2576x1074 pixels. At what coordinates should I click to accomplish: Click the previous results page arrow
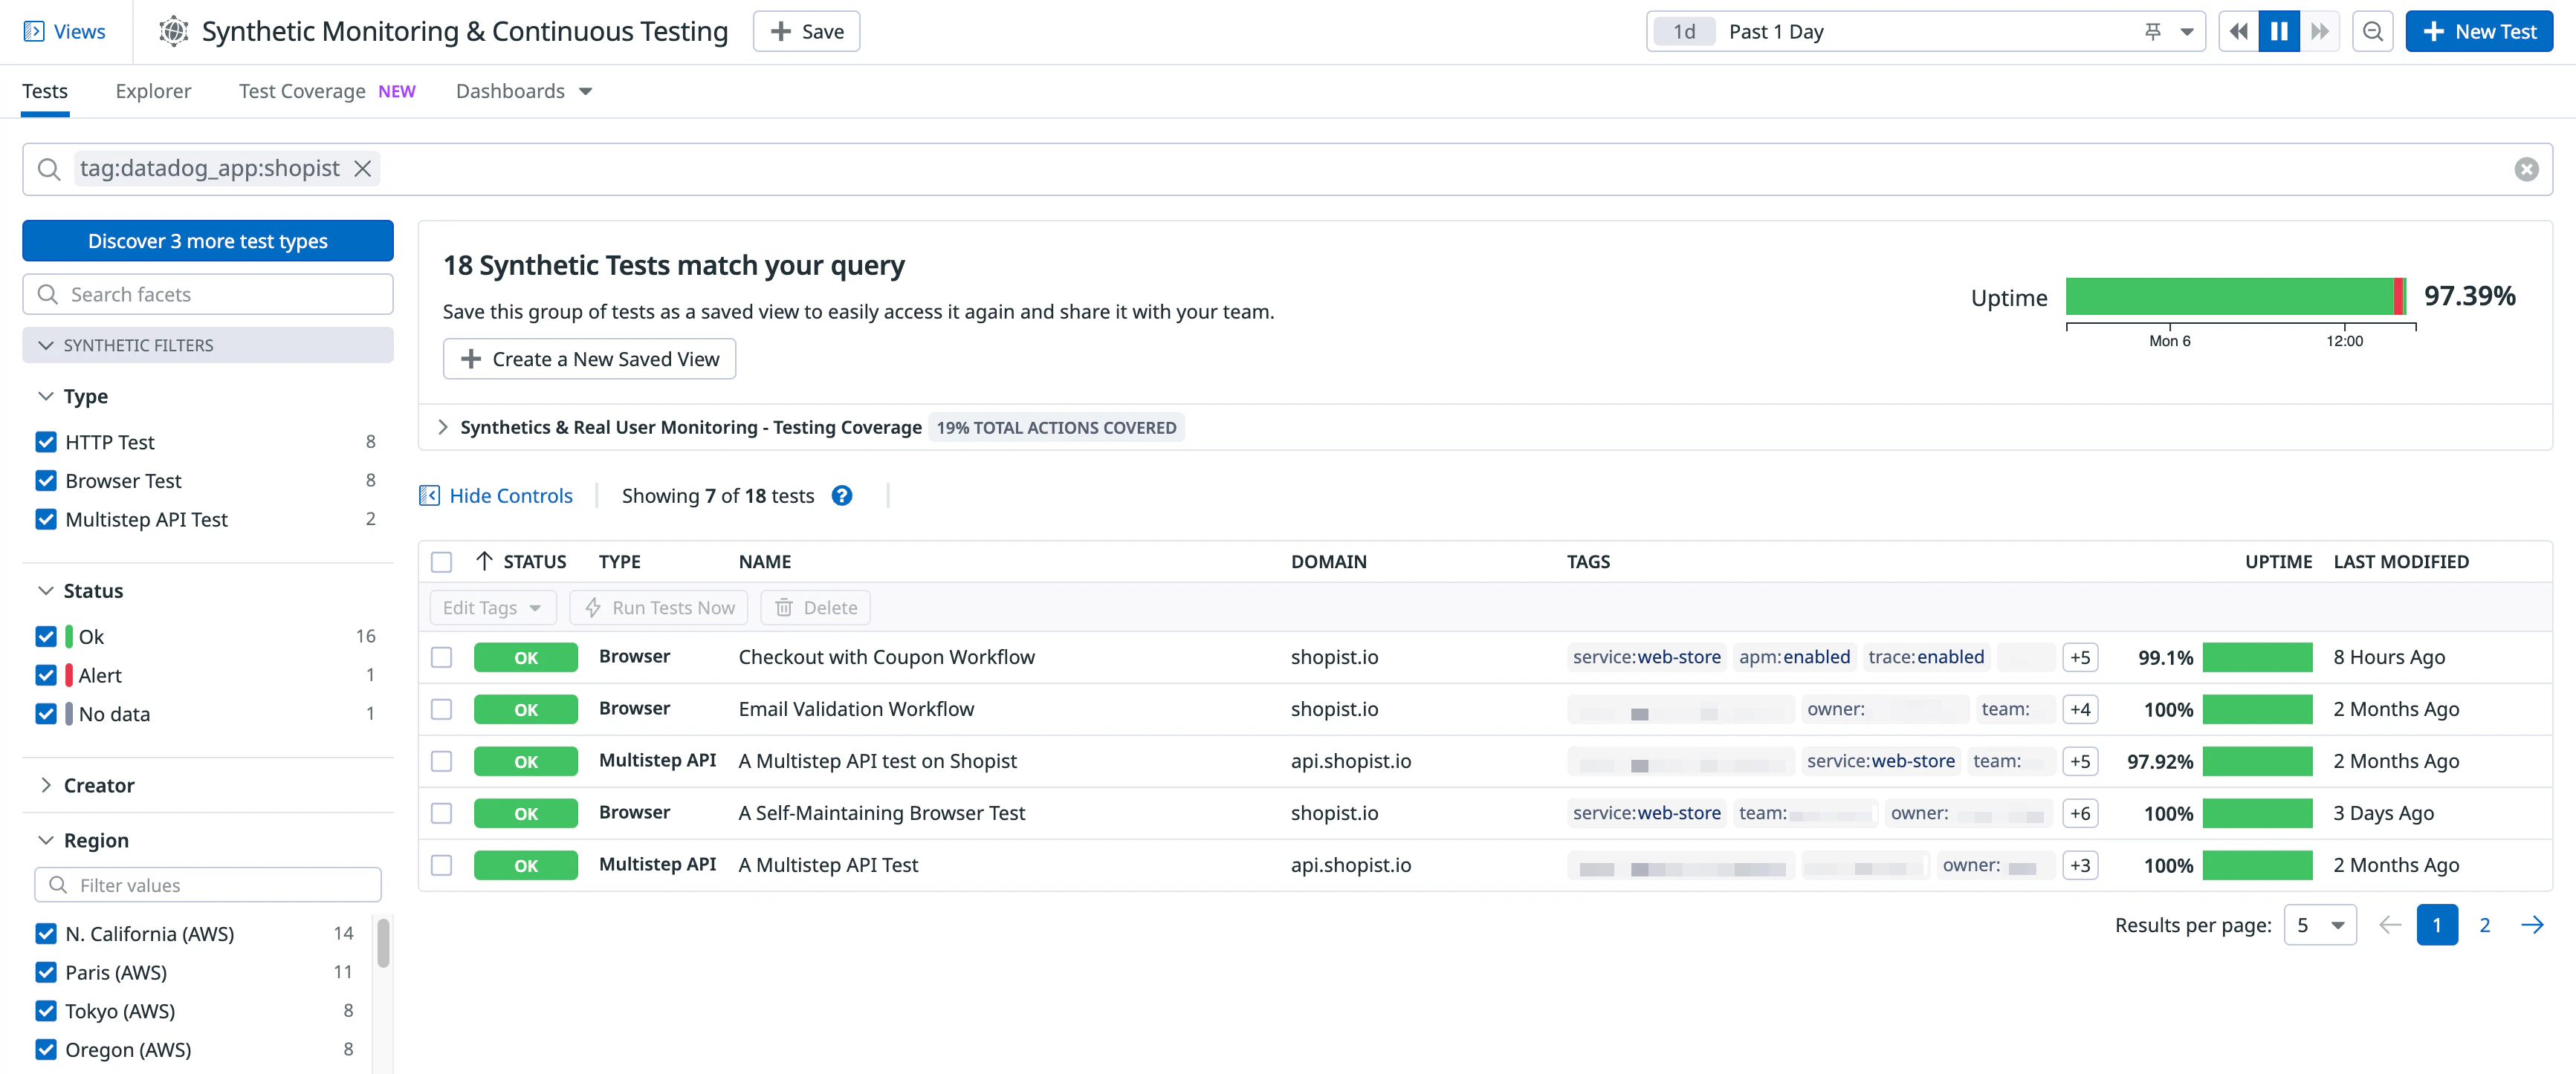point(2390,925)
